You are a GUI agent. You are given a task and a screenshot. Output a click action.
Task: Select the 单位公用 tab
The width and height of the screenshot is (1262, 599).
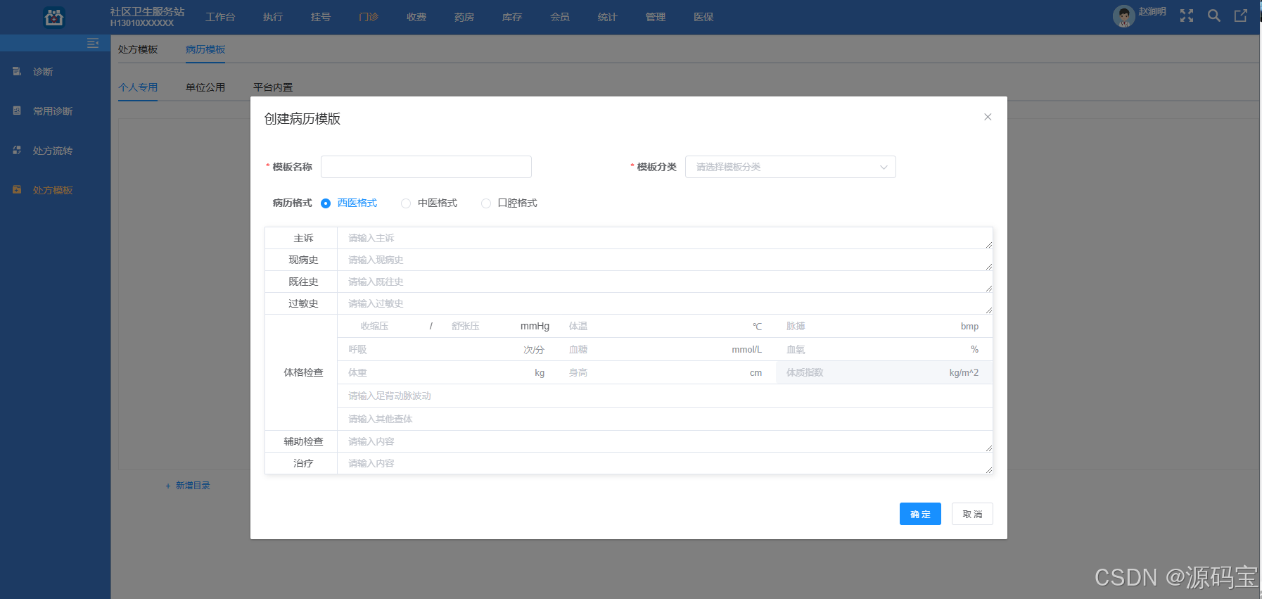tap(205, 87)
